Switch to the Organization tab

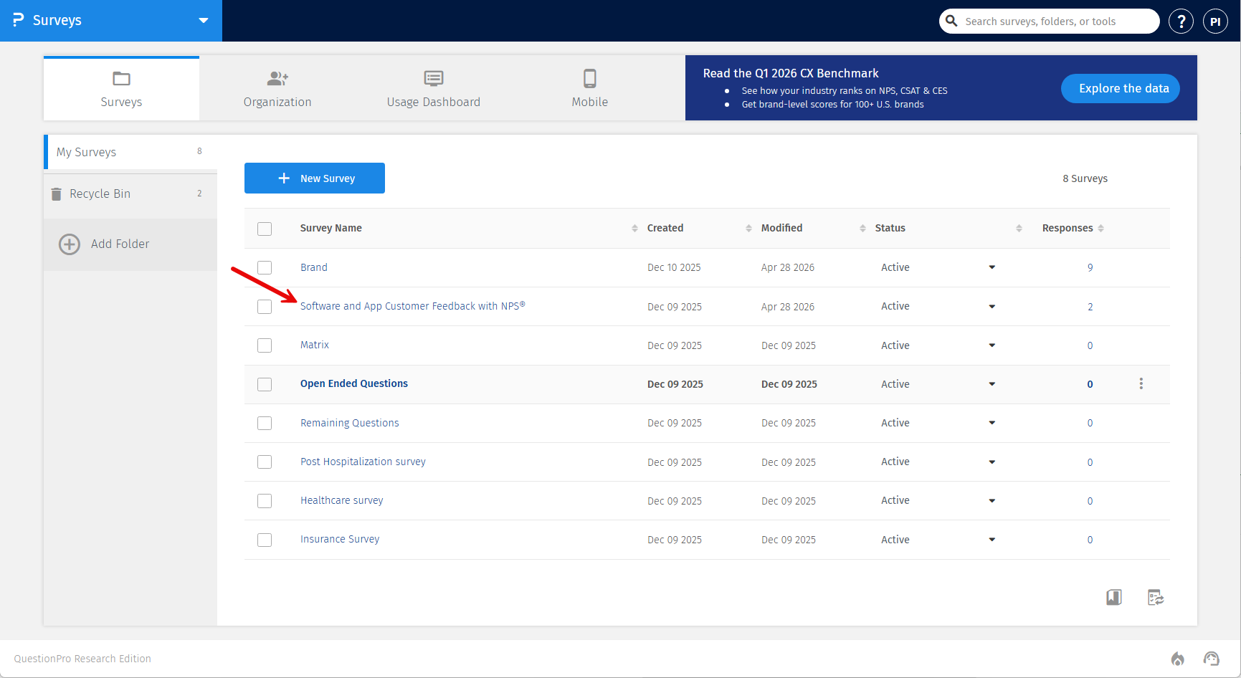pos(277,89)
